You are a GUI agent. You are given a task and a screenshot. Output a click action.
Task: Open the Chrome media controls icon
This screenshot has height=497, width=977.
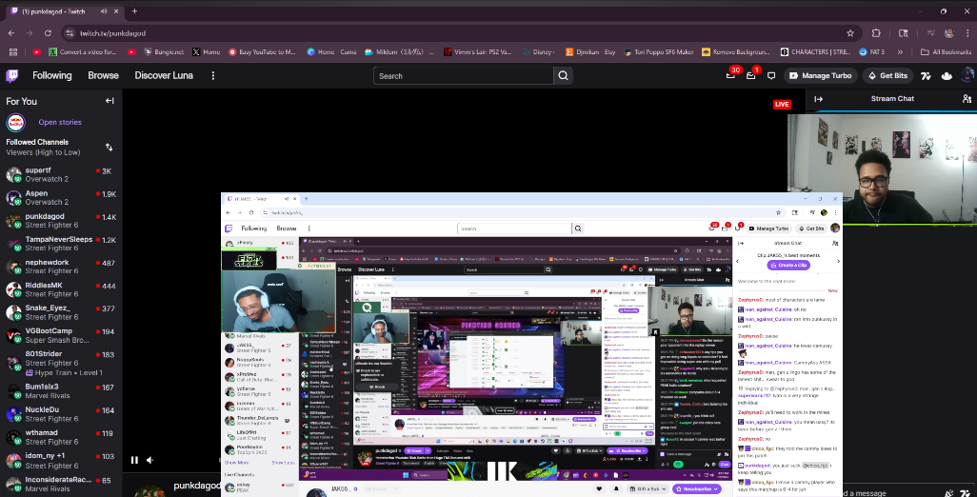(930, 33)
